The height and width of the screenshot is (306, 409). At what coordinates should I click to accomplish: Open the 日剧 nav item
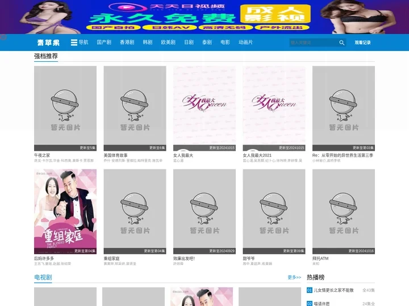coord(189,42)
